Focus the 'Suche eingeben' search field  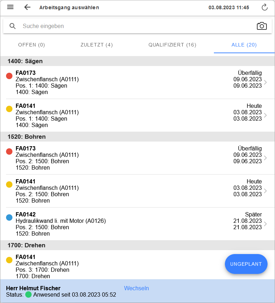coord(135,26)
